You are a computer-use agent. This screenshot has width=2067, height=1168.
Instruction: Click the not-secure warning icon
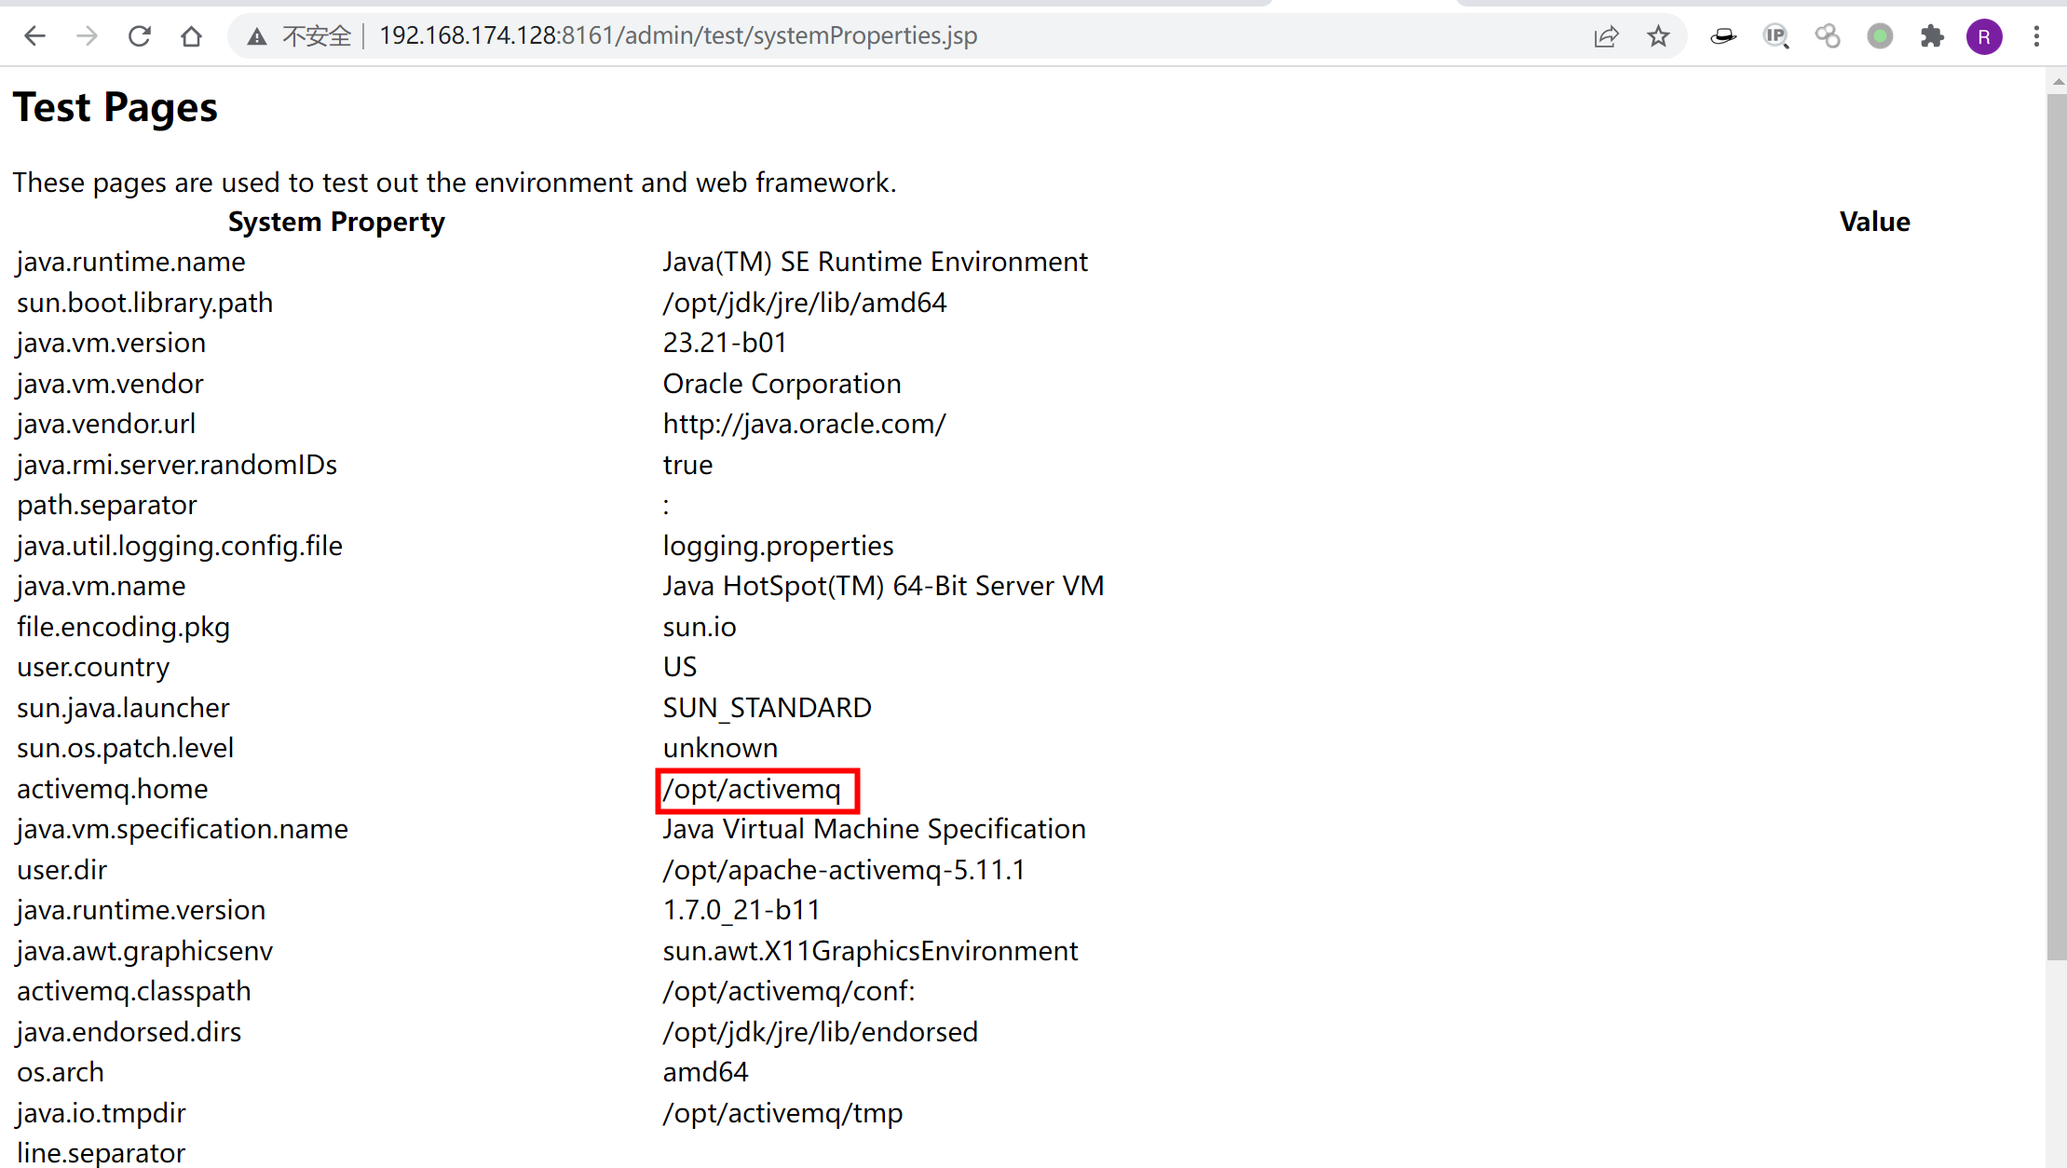tap(257, 36)
